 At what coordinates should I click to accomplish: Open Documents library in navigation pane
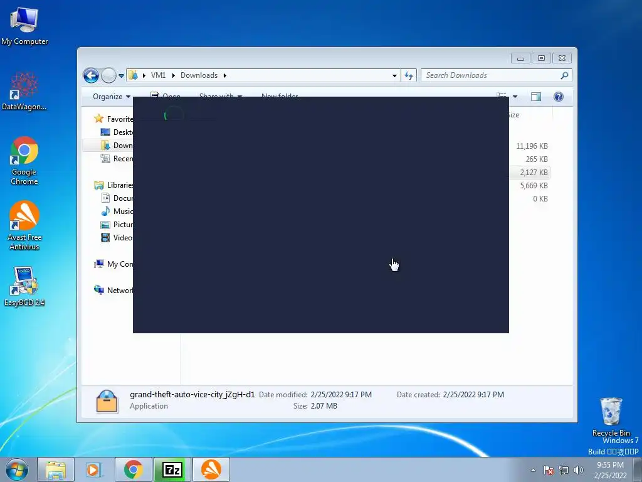click(x=117, y=198)
